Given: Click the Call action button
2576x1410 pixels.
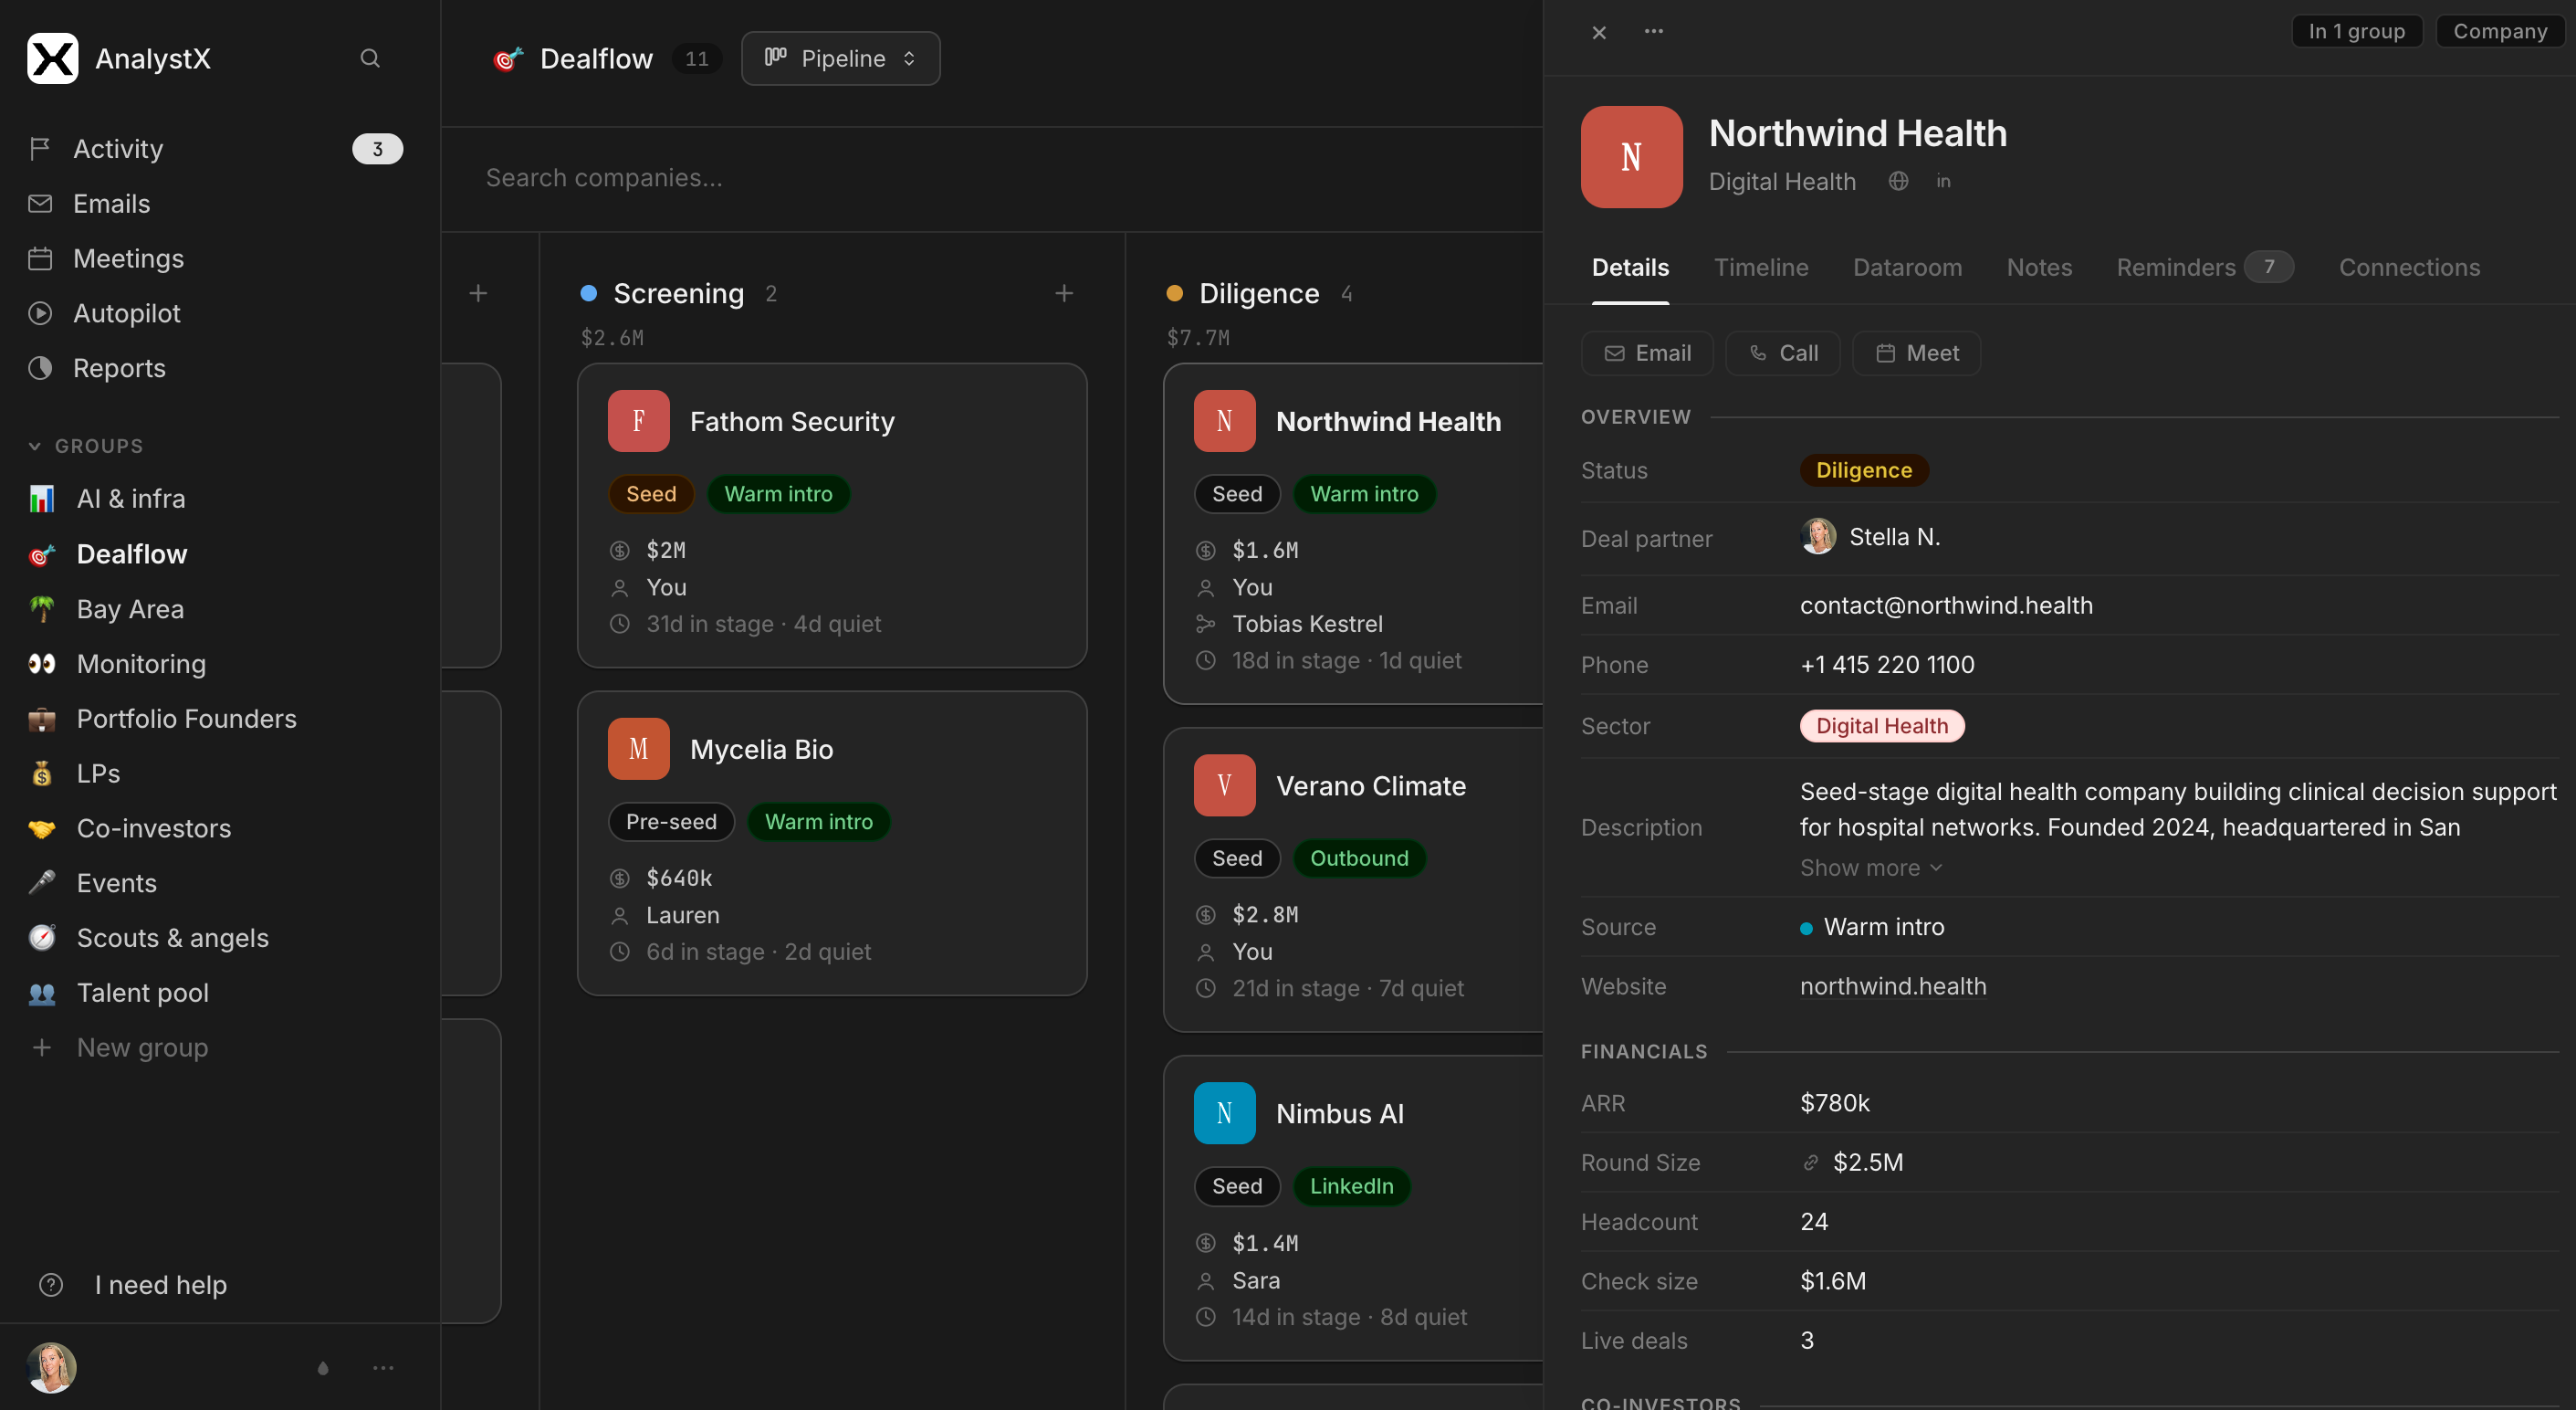Looking at the screenshot, I should click(x=1783, y=353).
